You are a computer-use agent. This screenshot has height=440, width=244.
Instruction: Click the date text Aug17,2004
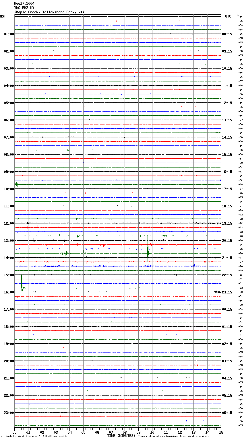coord(24,3)
